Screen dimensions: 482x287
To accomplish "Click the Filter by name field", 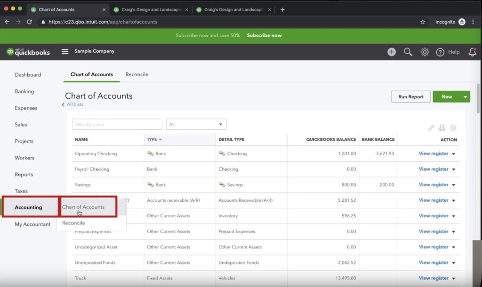I will tap(117, 125).
